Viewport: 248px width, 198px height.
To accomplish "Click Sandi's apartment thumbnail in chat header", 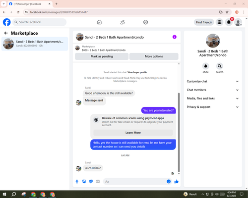I will (x=80, y=37).
